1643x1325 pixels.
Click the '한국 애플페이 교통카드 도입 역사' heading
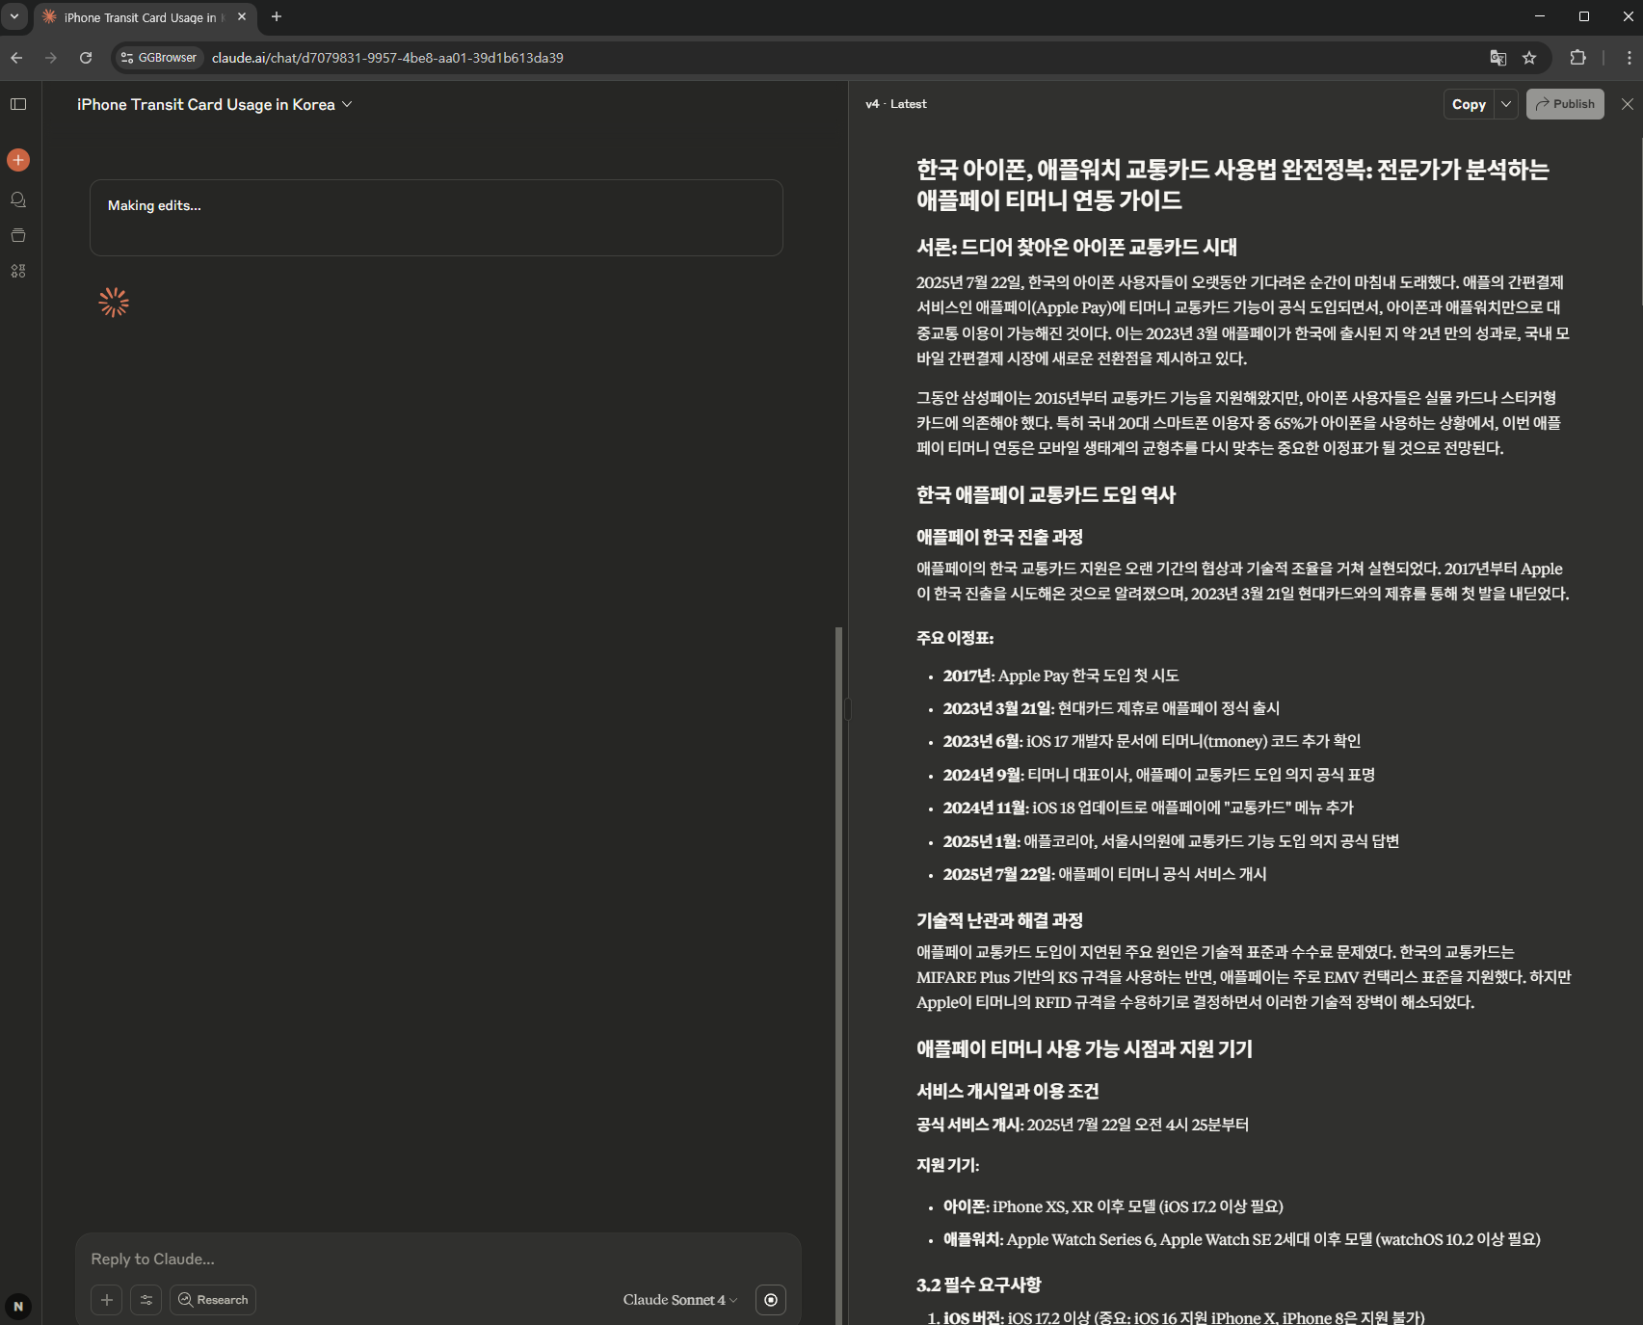click(x=1047, y=494)
